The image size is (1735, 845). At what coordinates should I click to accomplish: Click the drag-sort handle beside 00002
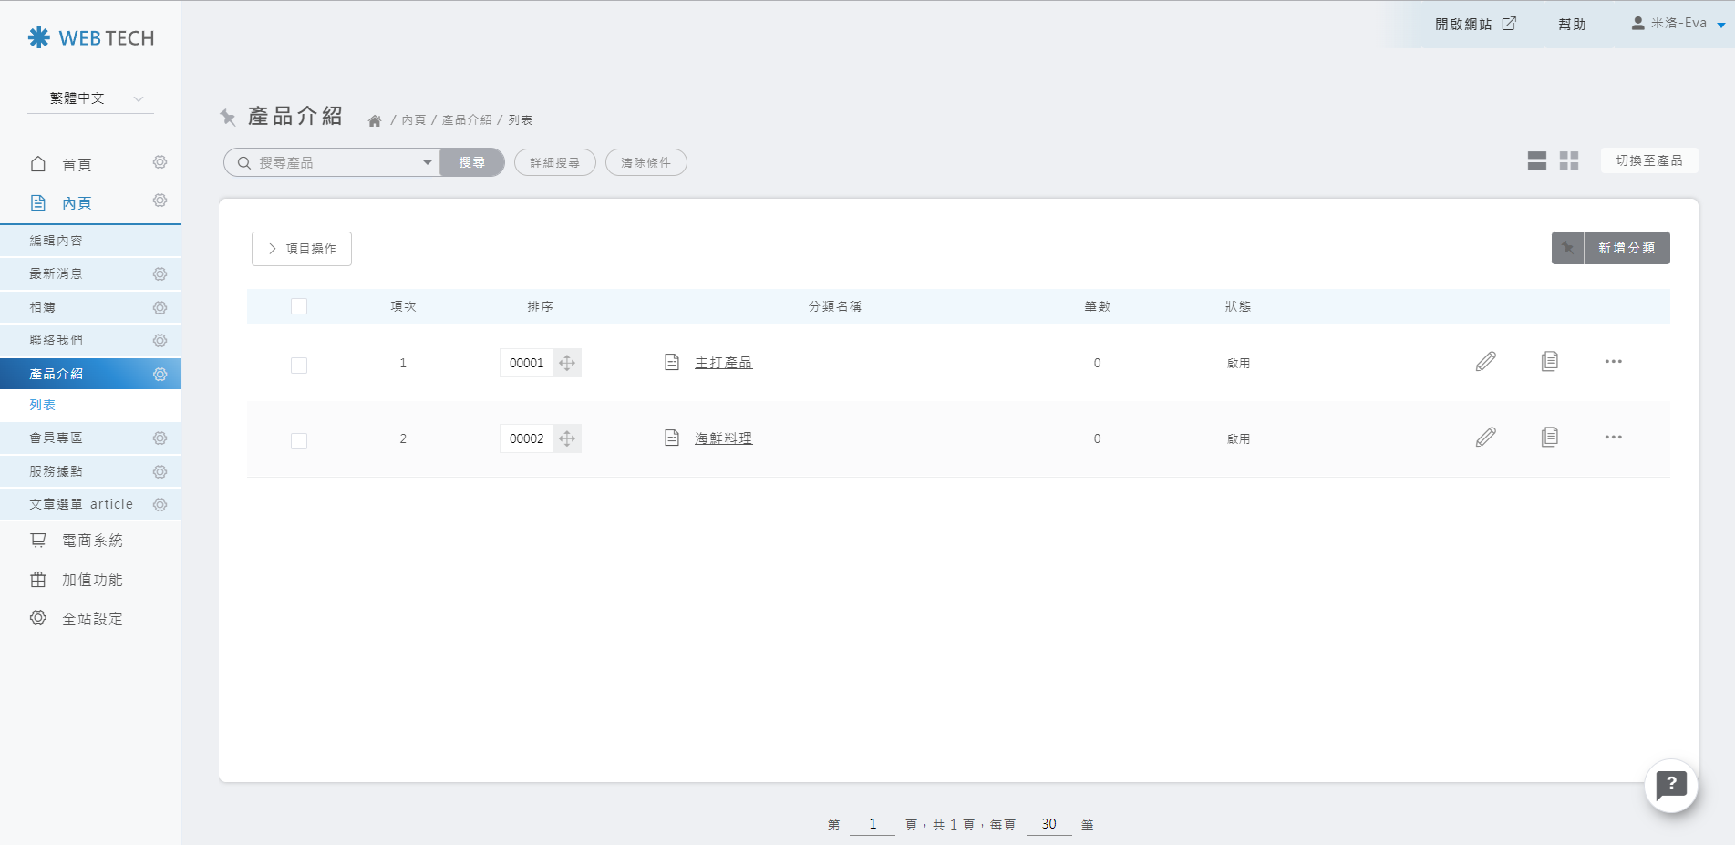click(x=567, y=438)
